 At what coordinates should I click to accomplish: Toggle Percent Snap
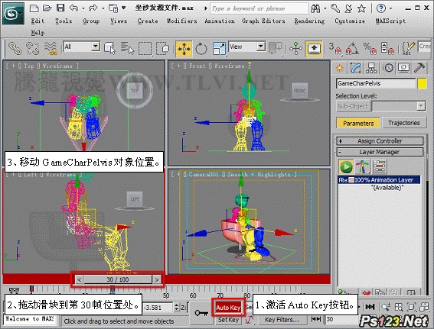point(370,48)
